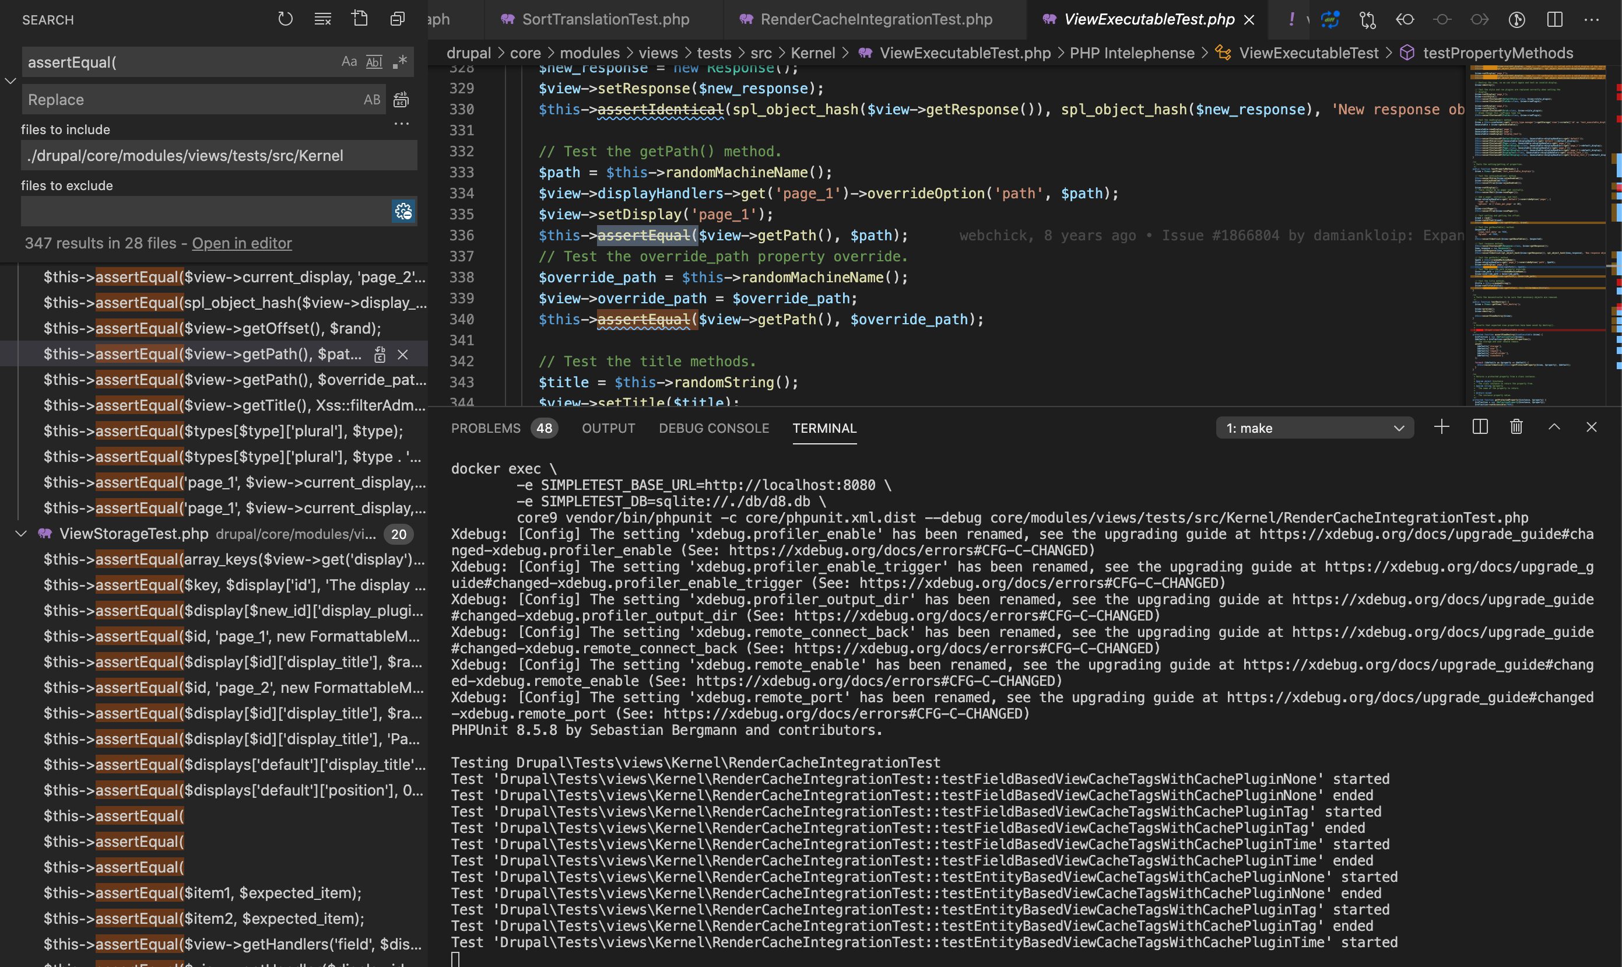Split the editor into two columns

pyautogui.click(x=1555, y=20)
